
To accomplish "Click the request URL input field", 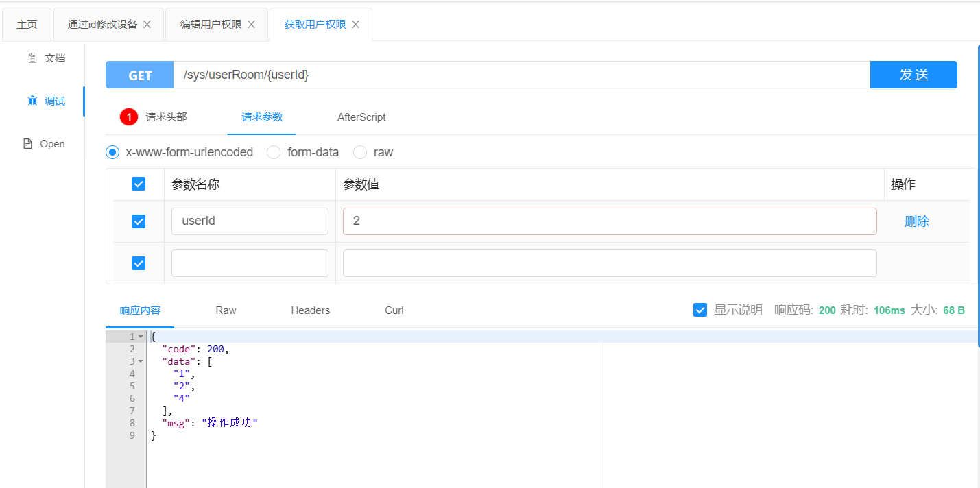I will [480, 75].
